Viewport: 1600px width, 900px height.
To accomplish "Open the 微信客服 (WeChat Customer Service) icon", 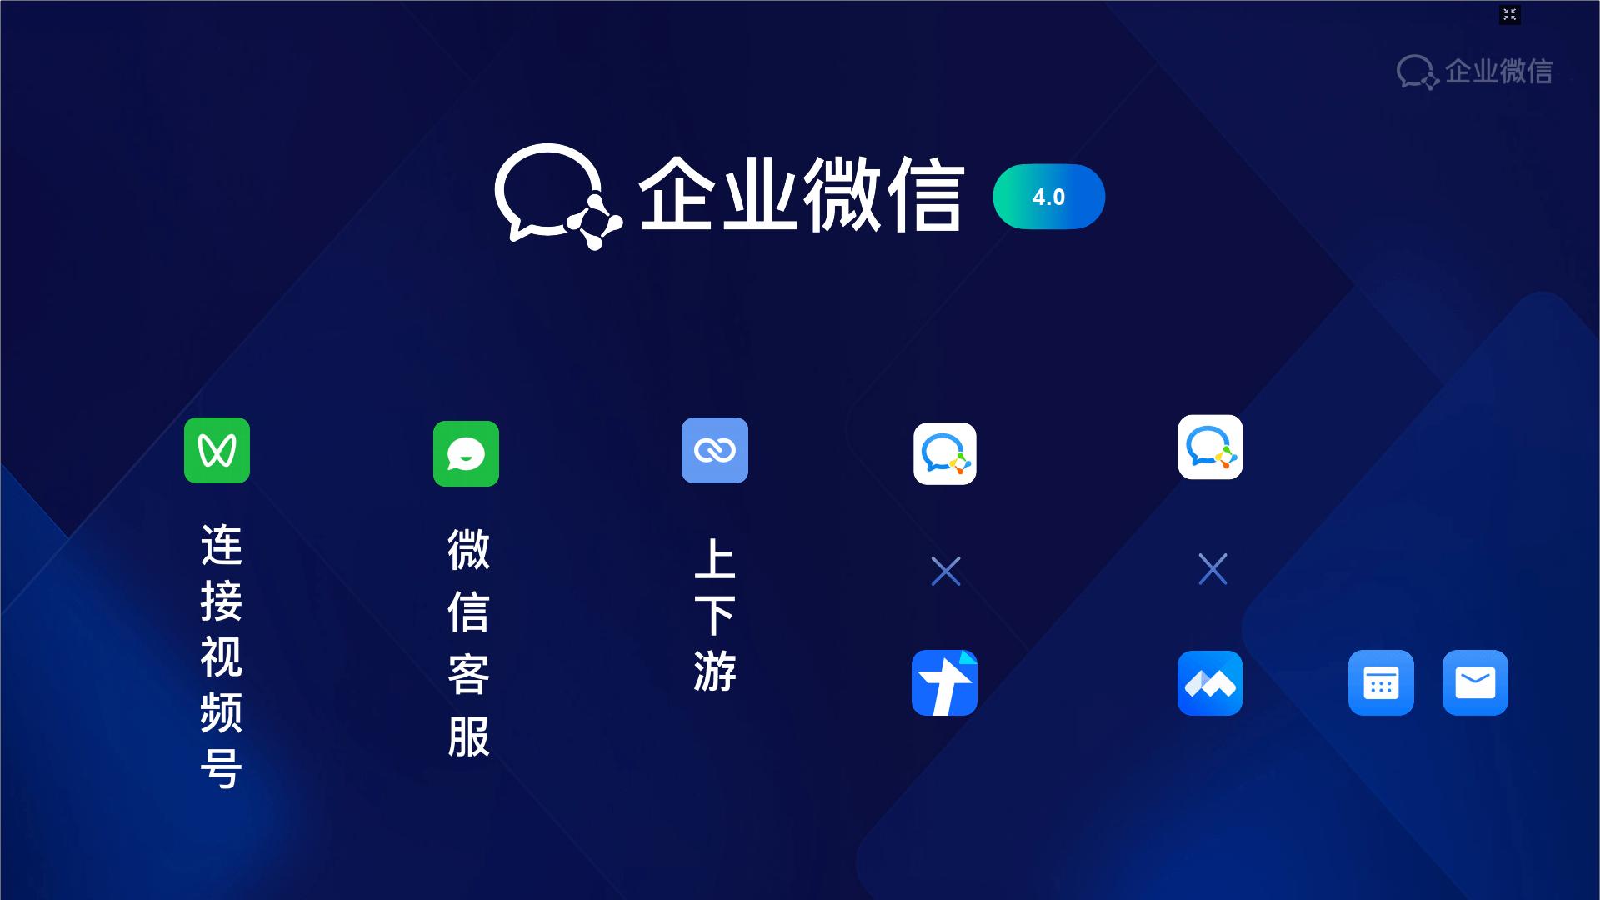I will [466, 451].
